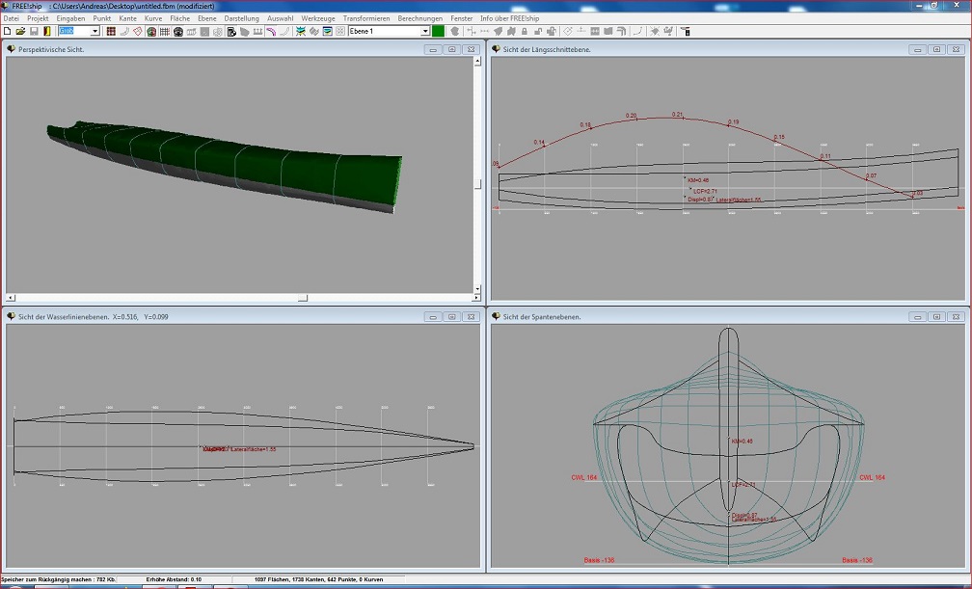The image size is (972, 589).
Task: Click the open file folder icon
Action: point(19,31)
